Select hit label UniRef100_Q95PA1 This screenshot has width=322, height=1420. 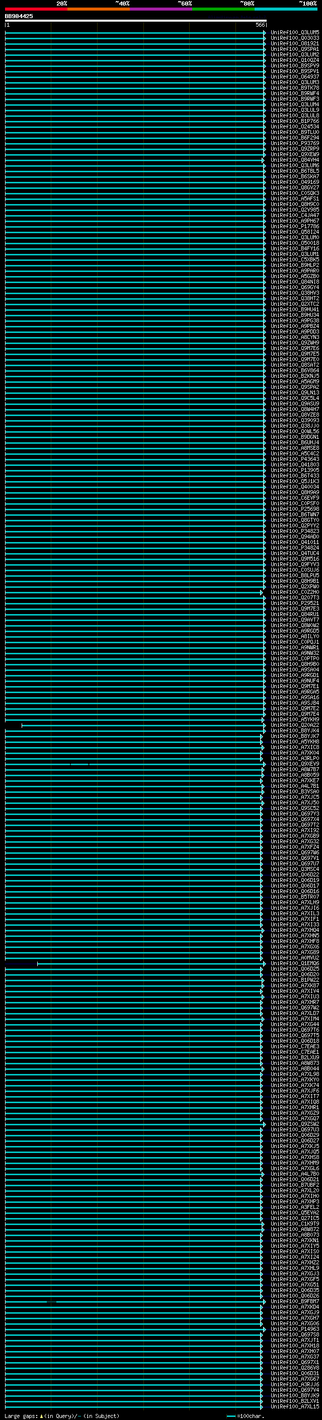(294, 49)
